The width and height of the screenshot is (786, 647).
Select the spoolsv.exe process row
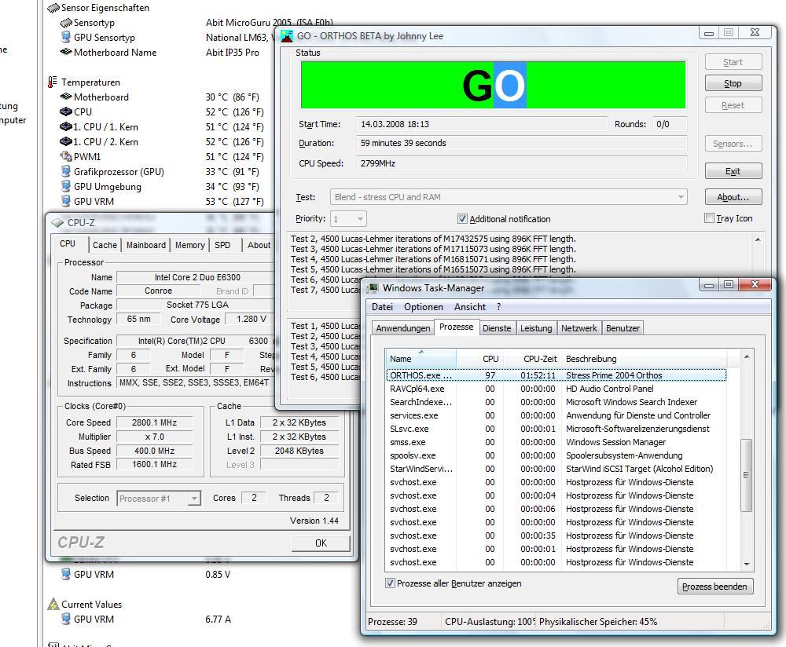(x=556, y=455)
